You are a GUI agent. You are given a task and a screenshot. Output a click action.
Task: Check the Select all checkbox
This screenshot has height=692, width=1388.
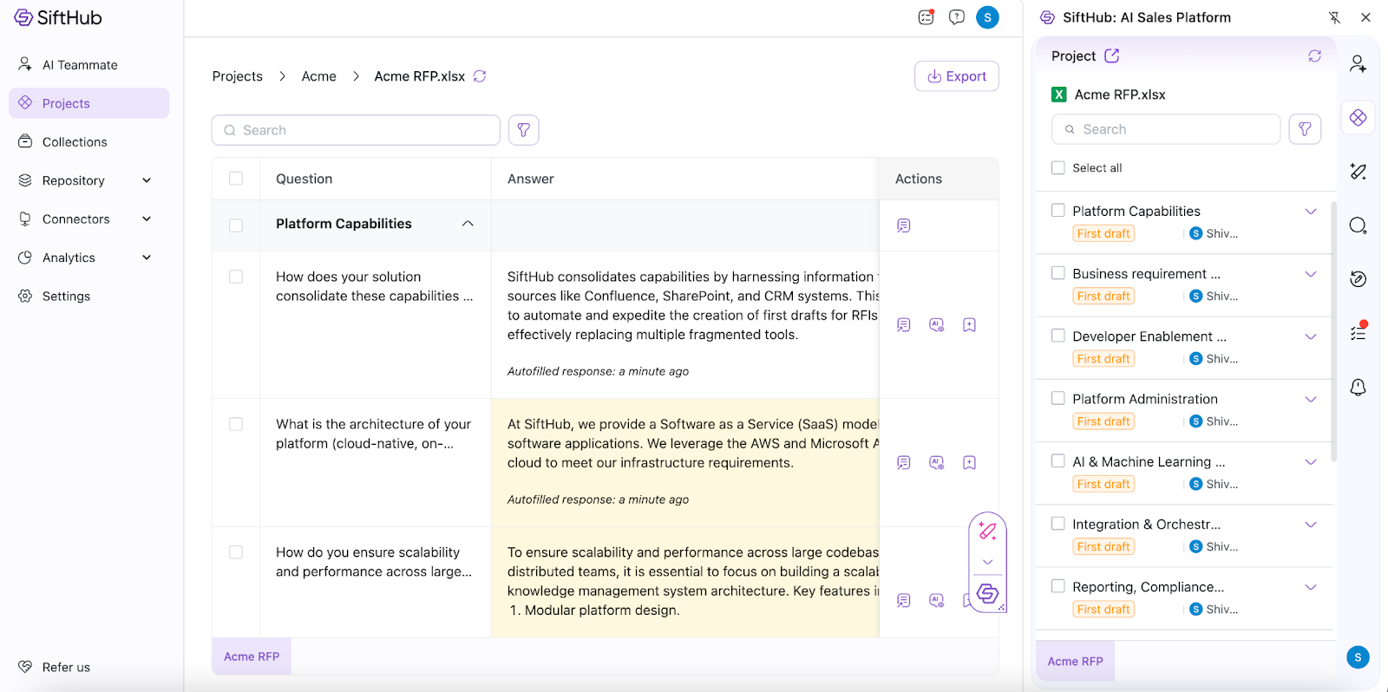[x=1057, y=168]
